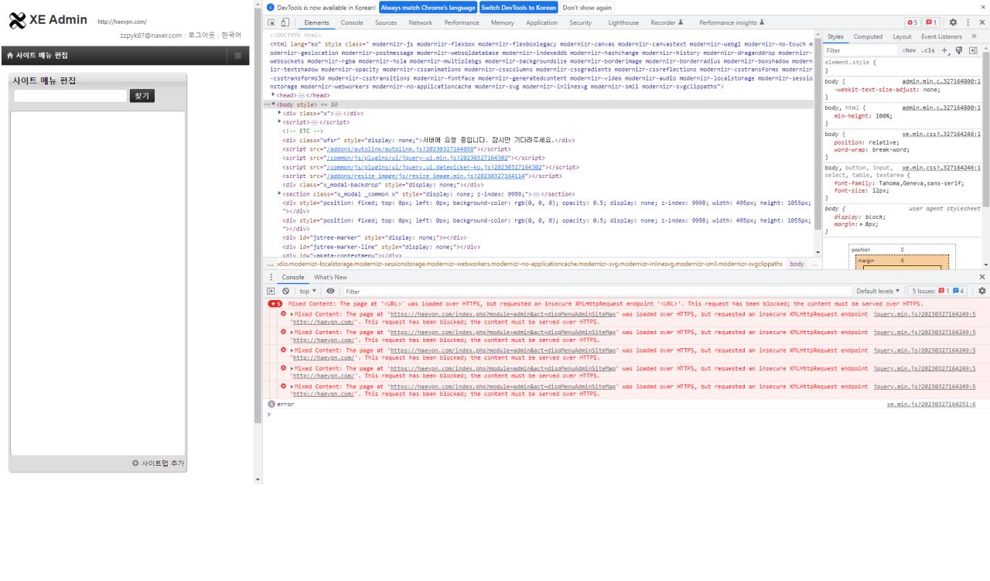Open the Application tab
The height and width of the screenshot is (581, 990).
(541, 23)
